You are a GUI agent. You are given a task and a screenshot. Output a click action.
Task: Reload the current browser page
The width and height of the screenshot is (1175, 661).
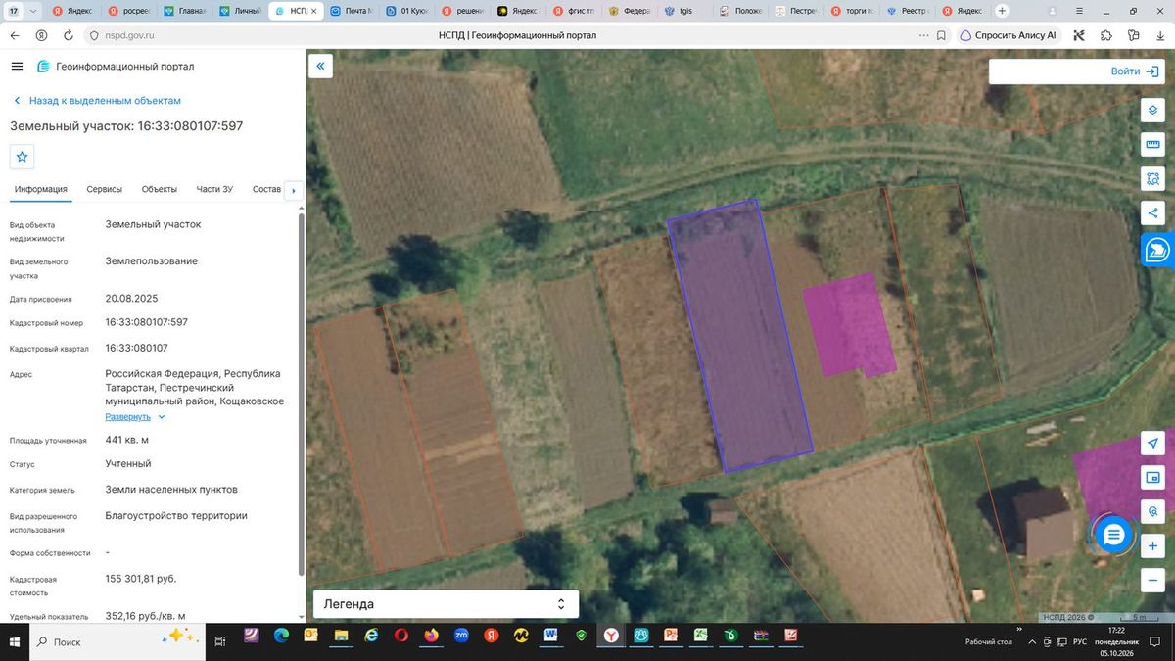(69, 35)
